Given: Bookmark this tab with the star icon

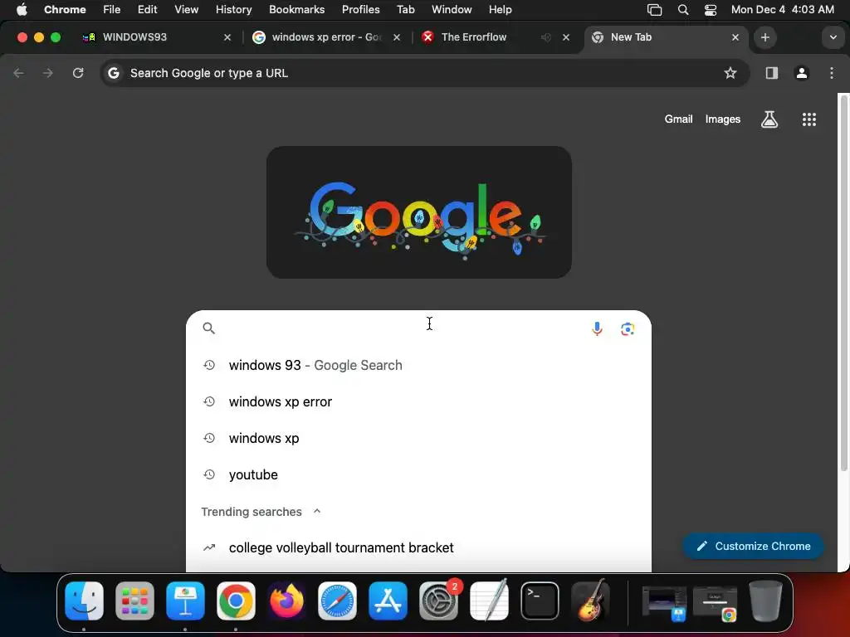Looking at the screenshot, I should (x=730, y=73).
